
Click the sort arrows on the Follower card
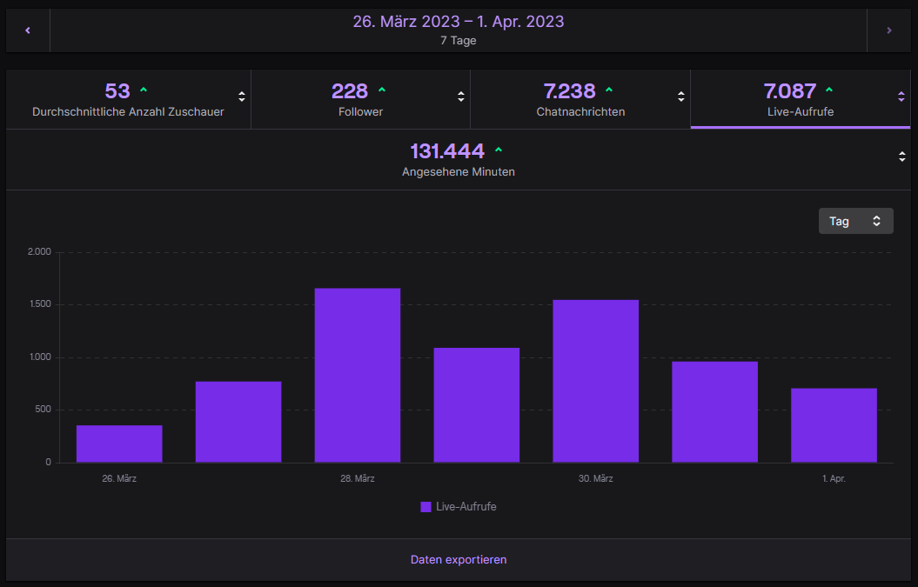(x=460, y=98)
